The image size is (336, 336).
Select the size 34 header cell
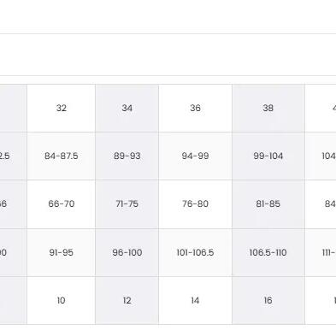[127, 108]
